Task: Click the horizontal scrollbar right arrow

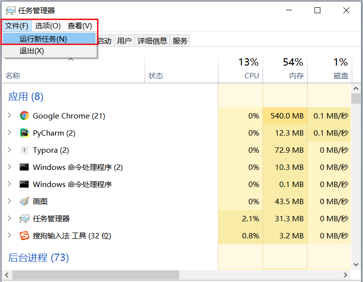Action: (x=346, y=275)
